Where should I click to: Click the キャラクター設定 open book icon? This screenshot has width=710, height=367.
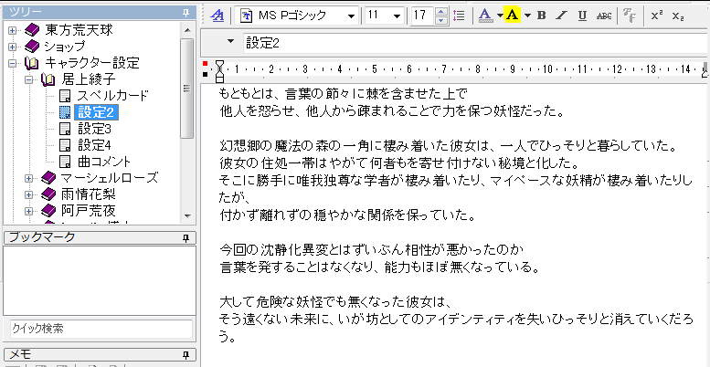32,63
